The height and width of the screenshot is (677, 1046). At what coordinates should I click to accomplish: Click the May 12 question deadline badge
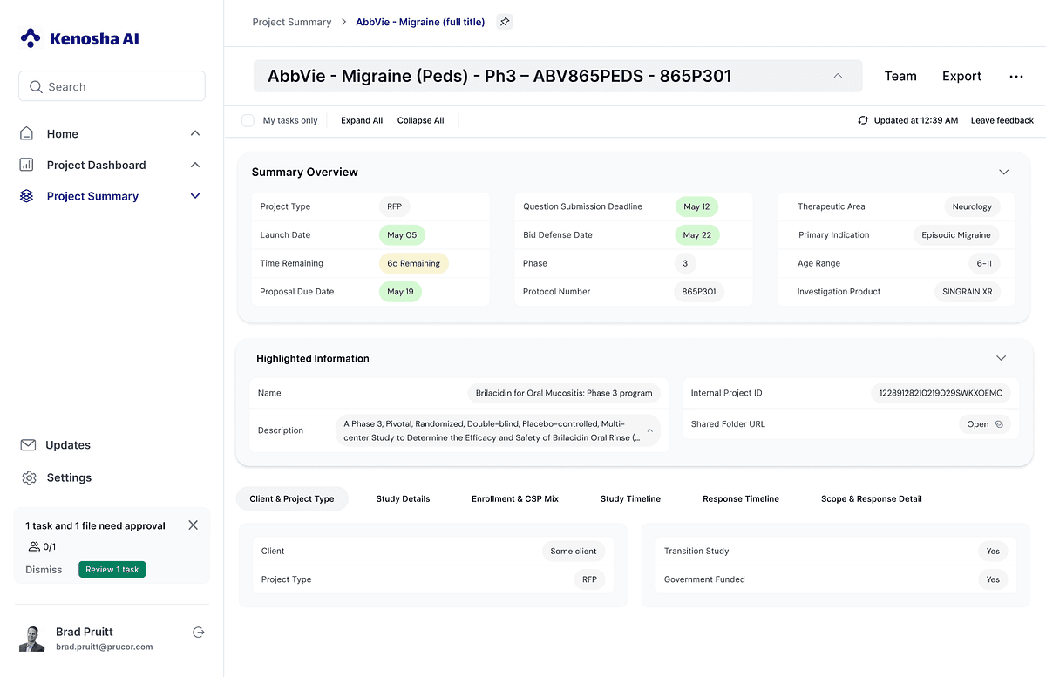click(x=696, y=206)
